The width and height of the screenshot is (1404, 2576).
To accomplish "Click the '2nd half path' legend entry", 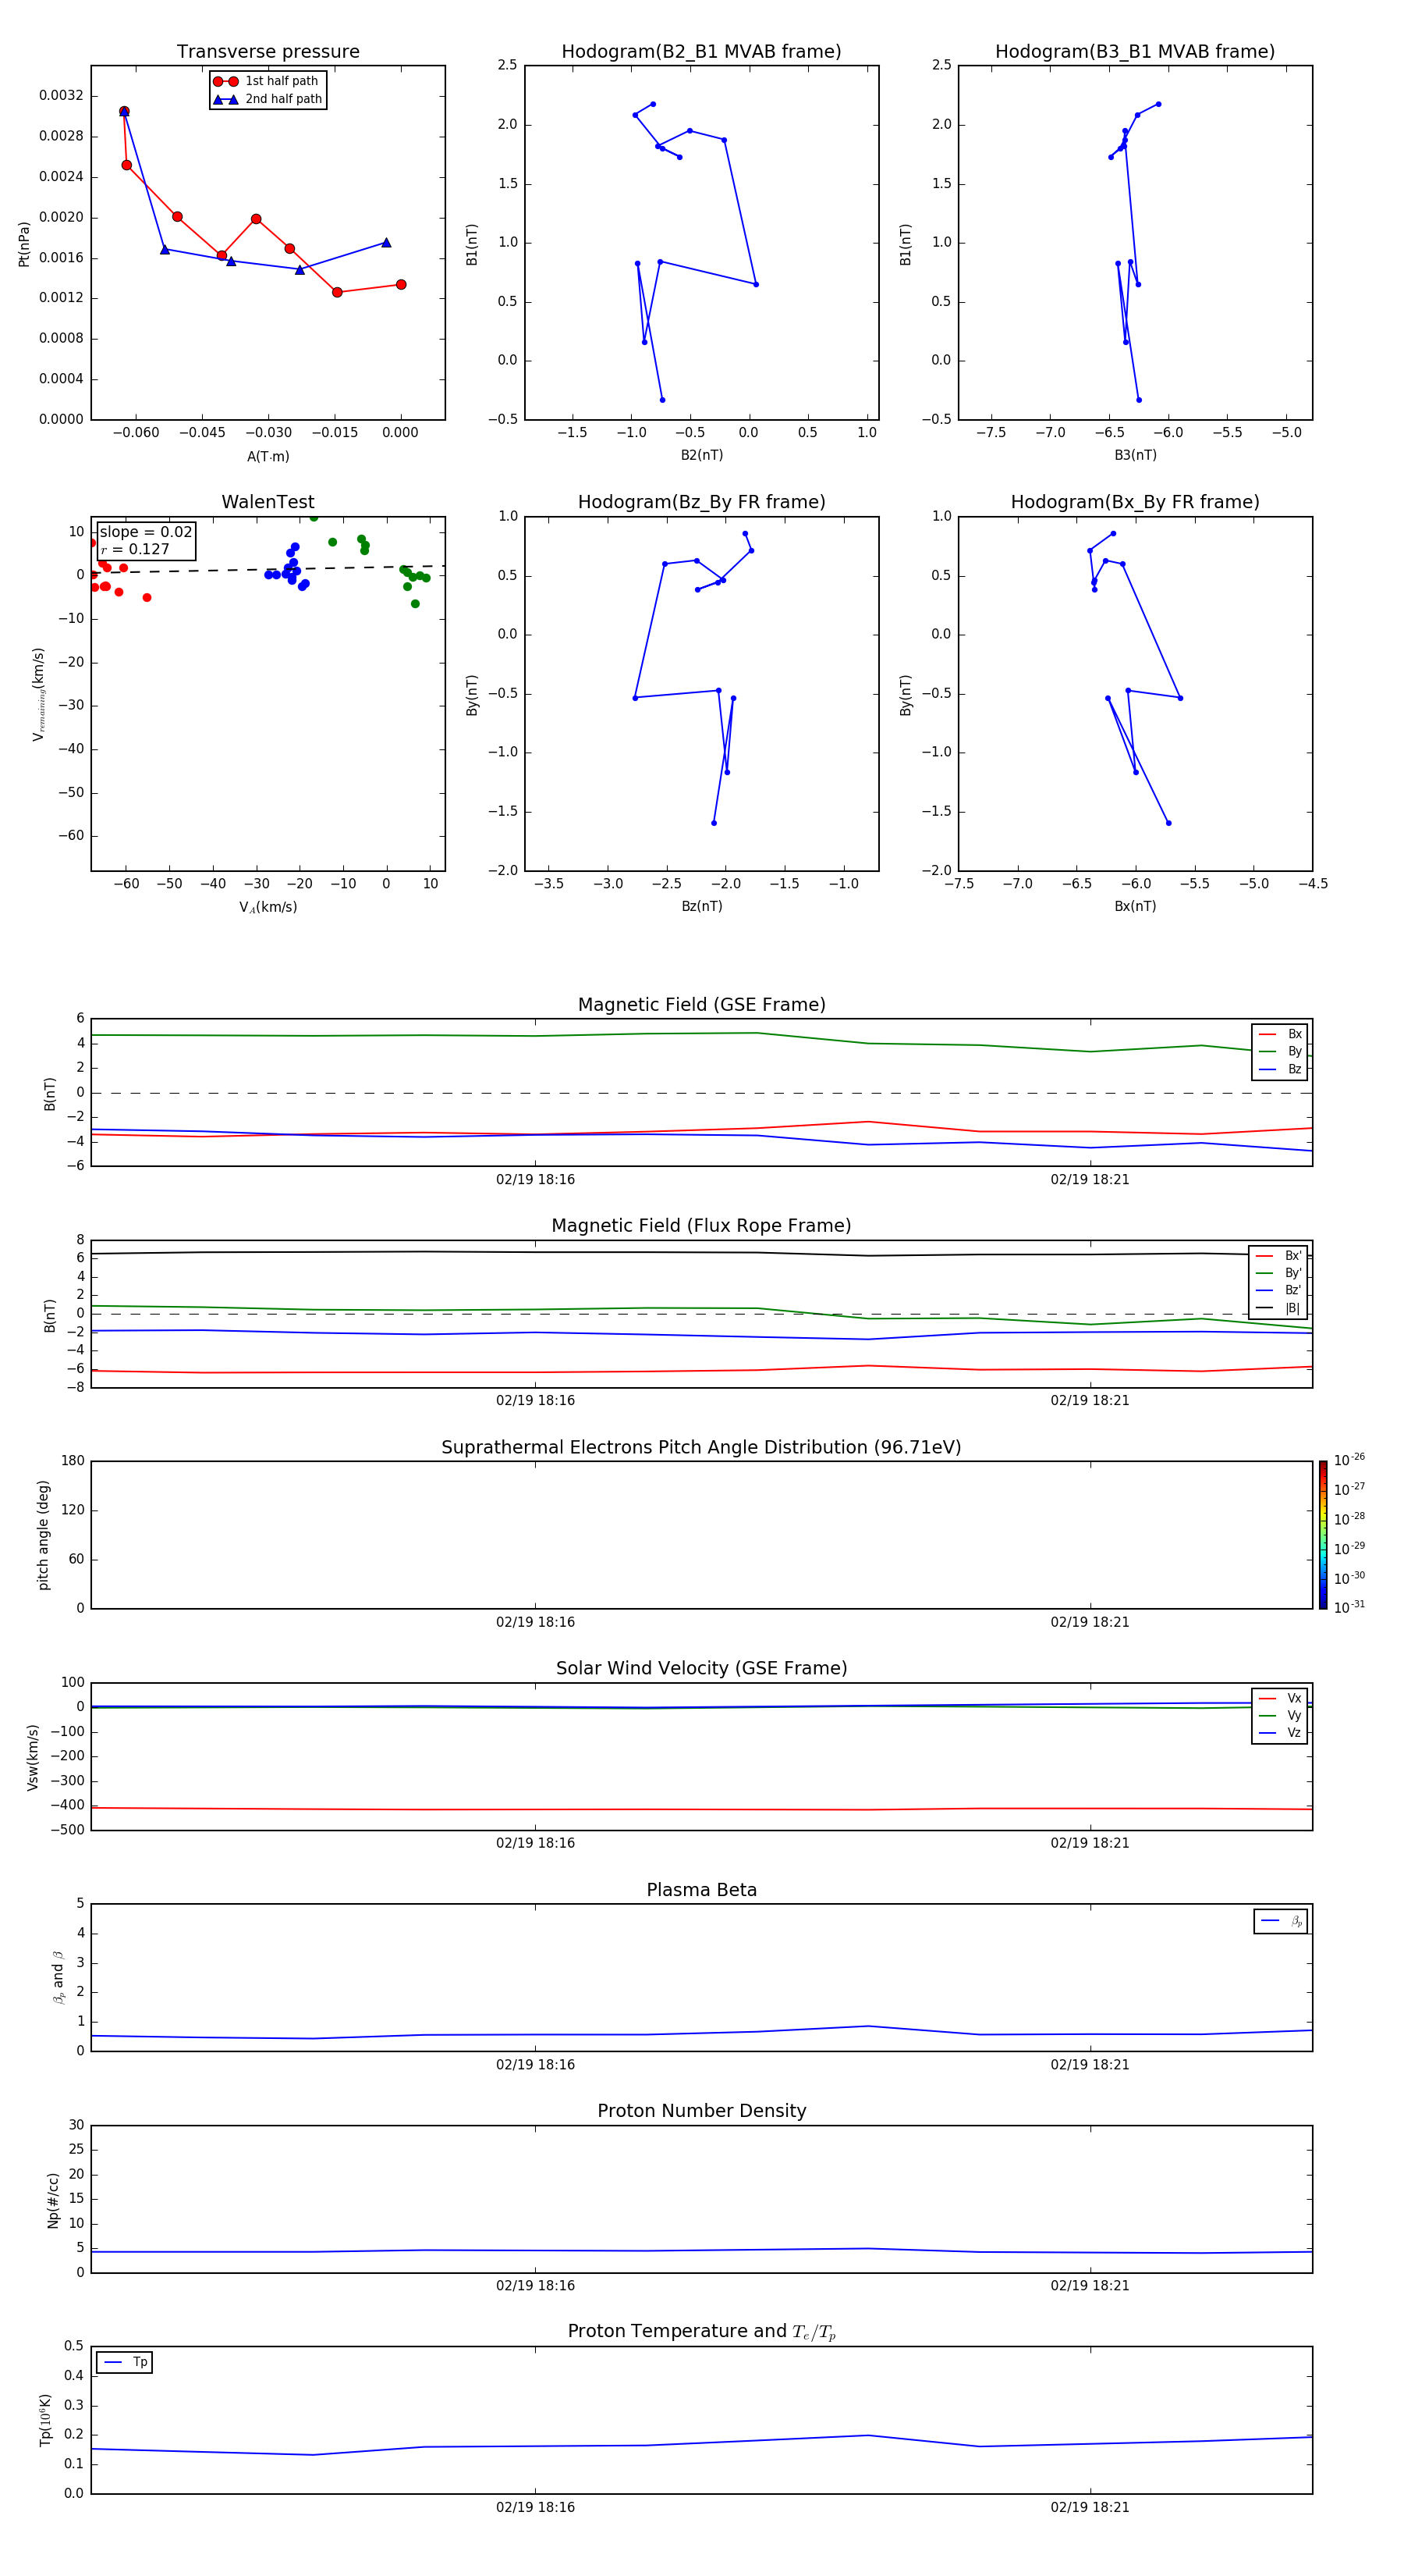I will coord(268,99).
